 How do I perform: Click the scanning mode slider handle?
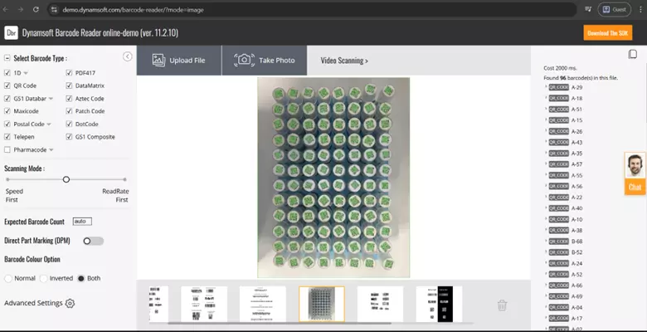pos(66,179)
